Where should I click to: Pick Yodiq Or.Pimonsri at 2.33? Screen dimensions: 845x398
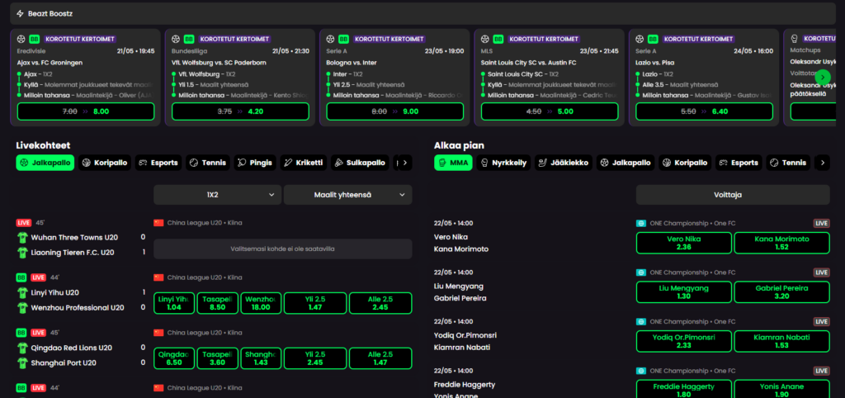point(684,341)
